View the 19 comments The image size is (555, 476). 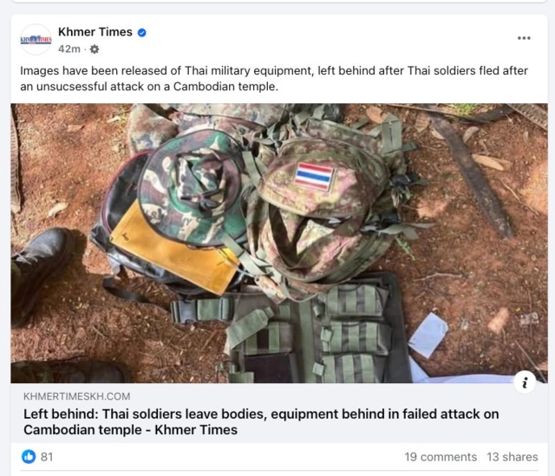click(x=441, y=457)
